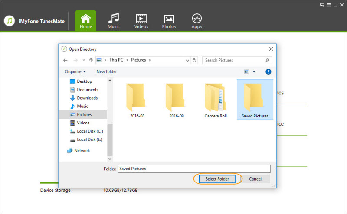347x214 pixels.
Task: Click the iMyFone TunesMate logo icon
Action: (x=9, y=21)
